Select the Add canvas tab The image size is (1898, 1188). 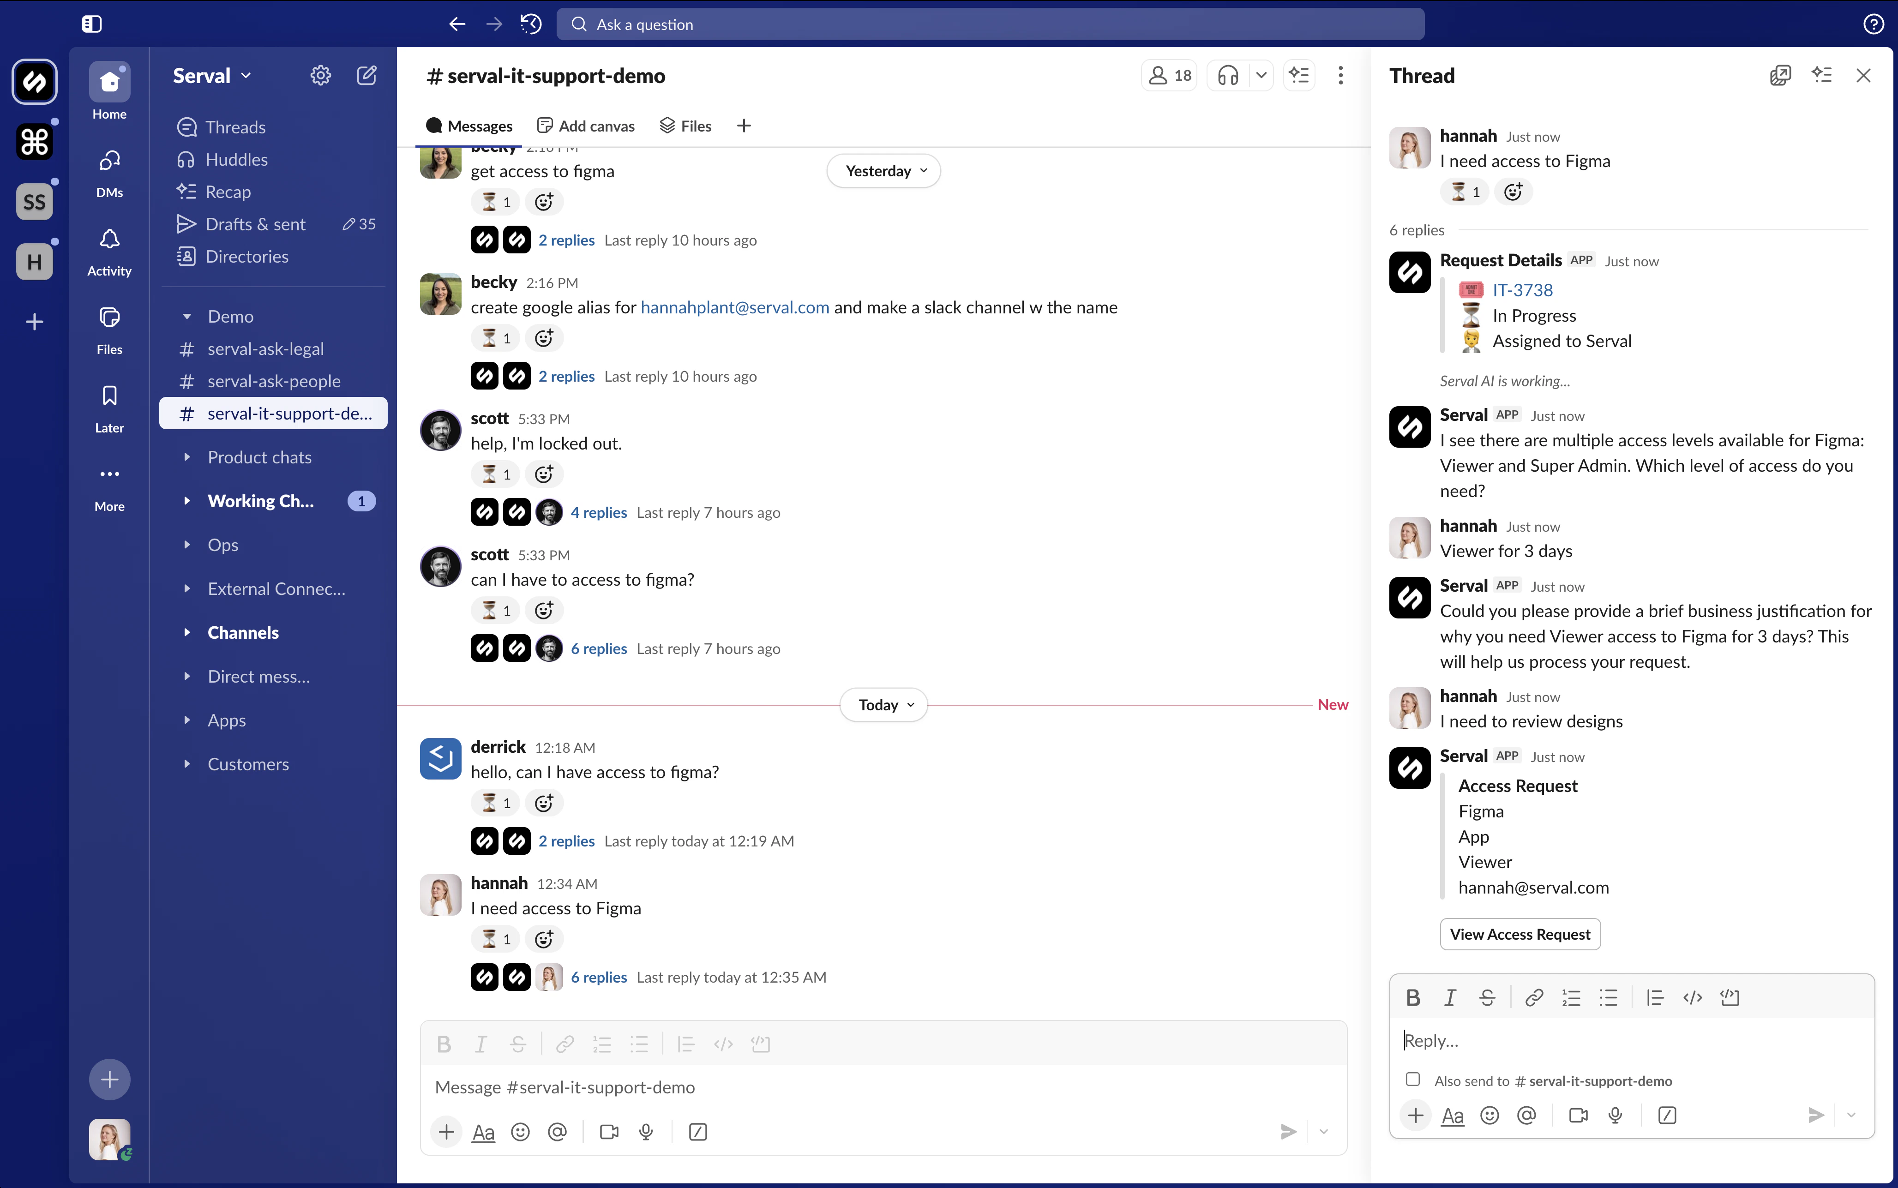pyautogui.click(x=586, y=125)
